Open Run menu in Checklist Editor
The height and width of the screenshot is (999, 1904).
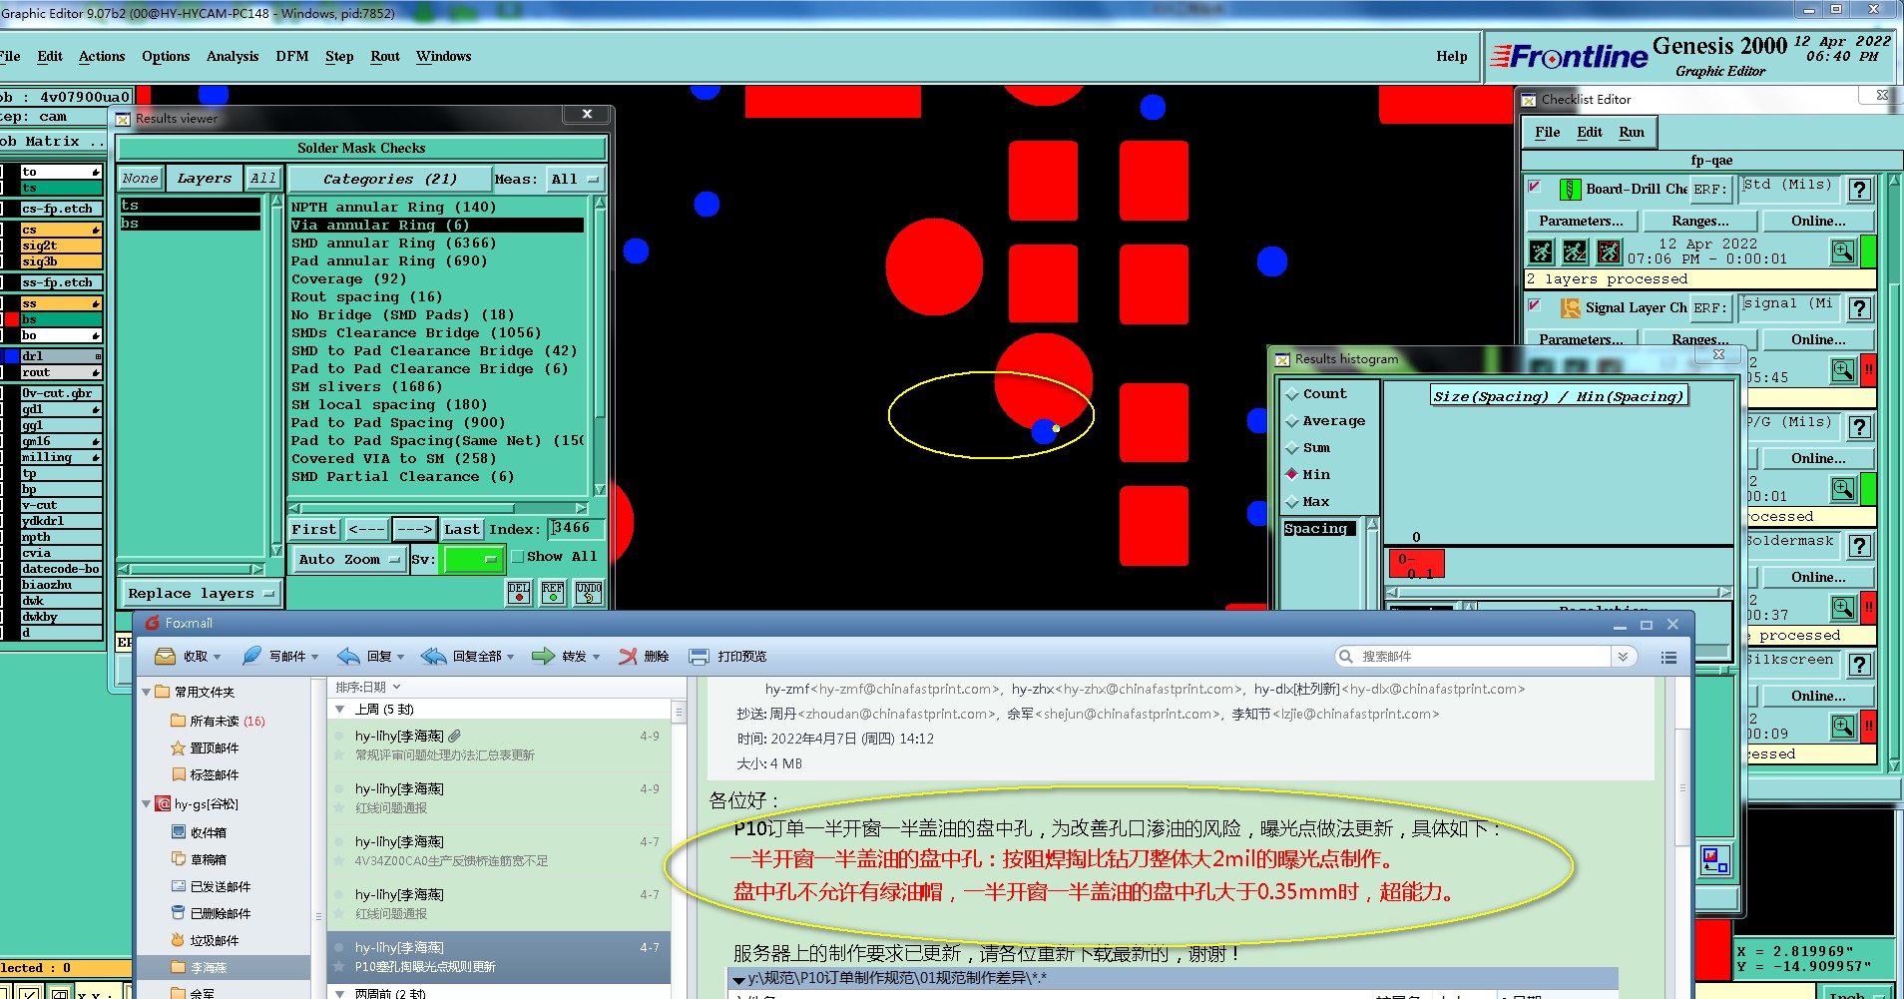[x=1632, y=133]
